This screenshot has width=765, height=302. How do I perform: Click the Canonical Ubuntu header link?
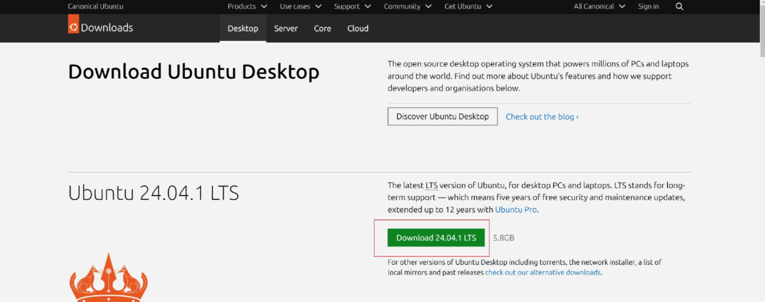click(95, 6)
